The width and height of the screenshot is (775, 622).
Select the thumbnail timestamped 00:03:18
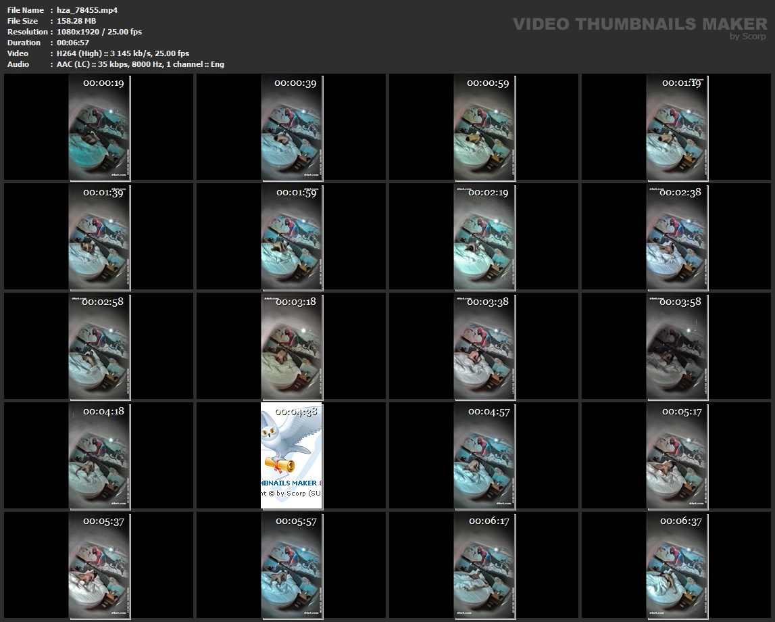point(292,346)
